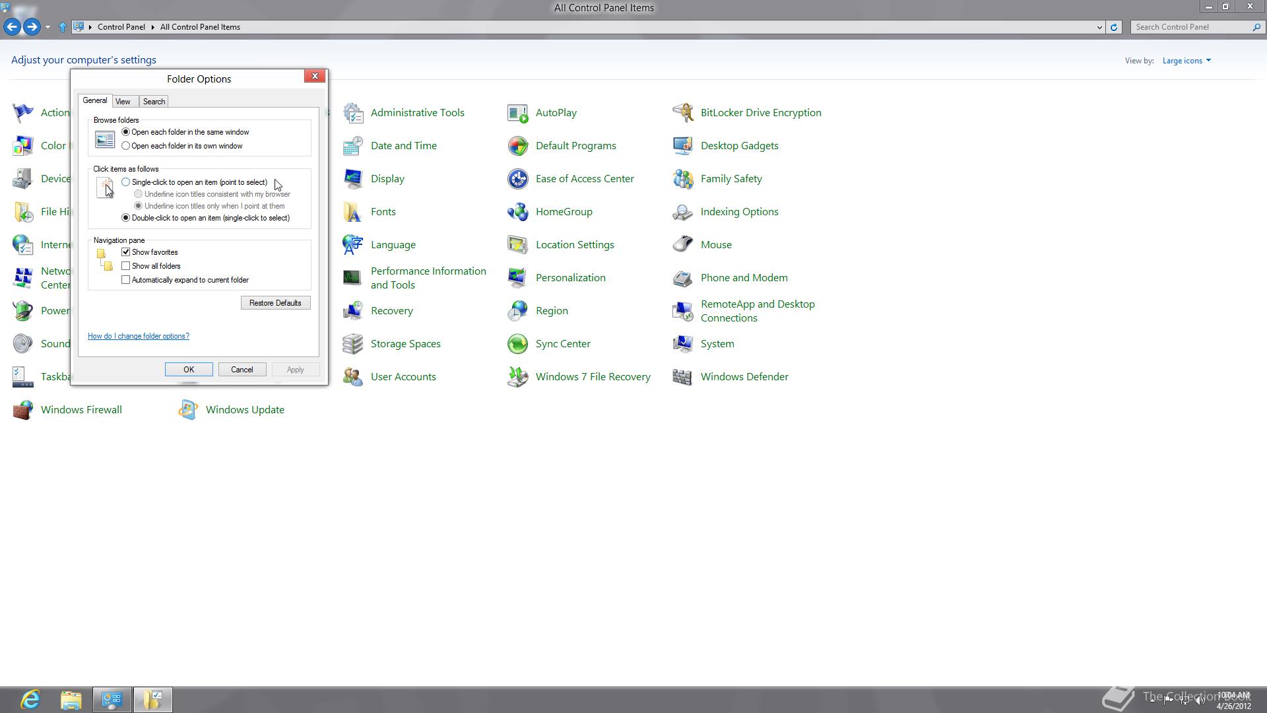1267x713 pixels.
Task: Click Cancel in Folder Options
Action: point(242,370)
